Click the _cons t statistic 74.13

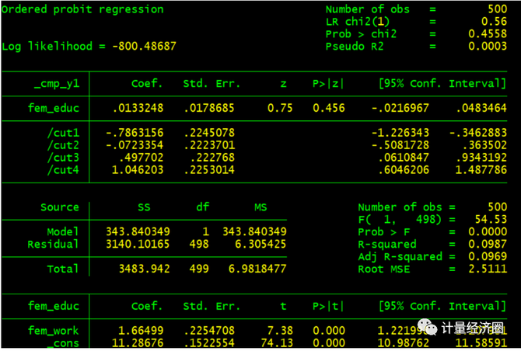[277, 343]
